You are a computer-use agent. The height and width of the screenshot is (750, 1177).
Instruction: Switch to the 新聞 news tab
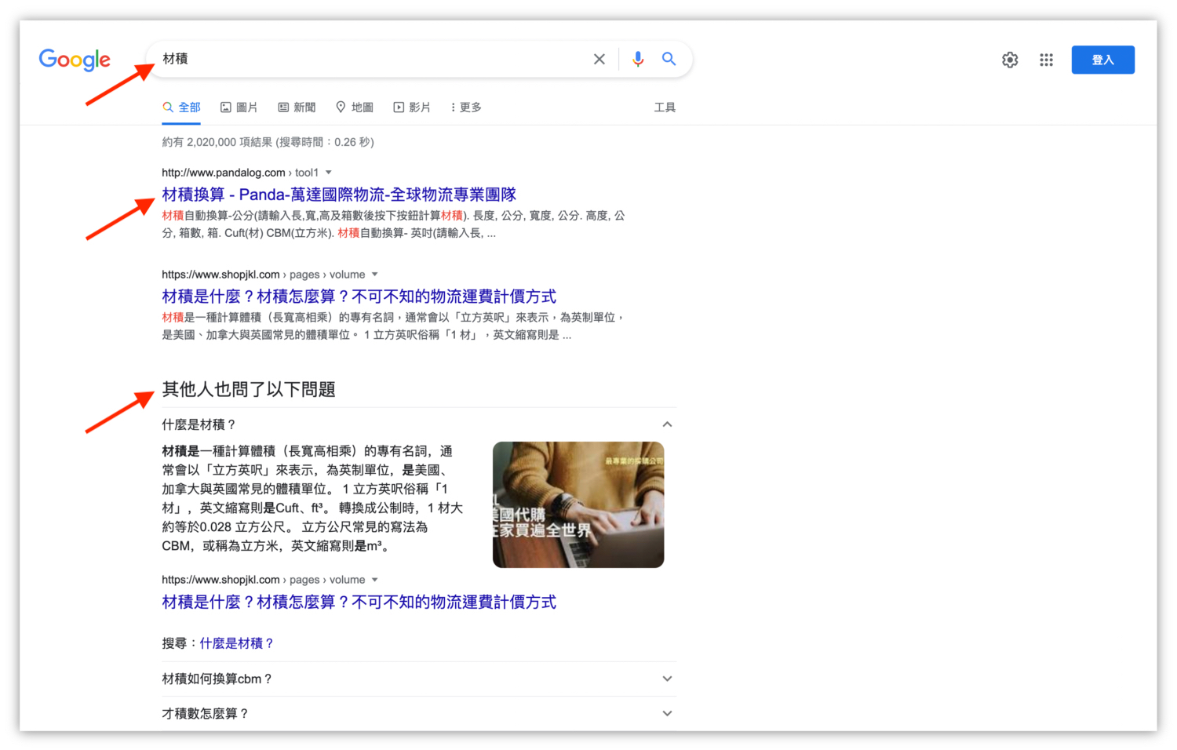click(297, 107)
